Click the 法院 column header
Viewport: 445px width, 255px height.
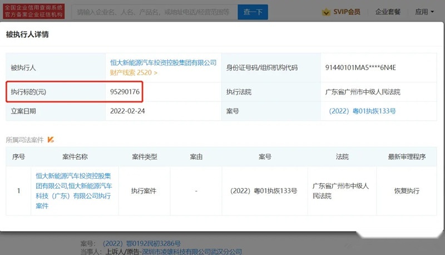point(342,157)
